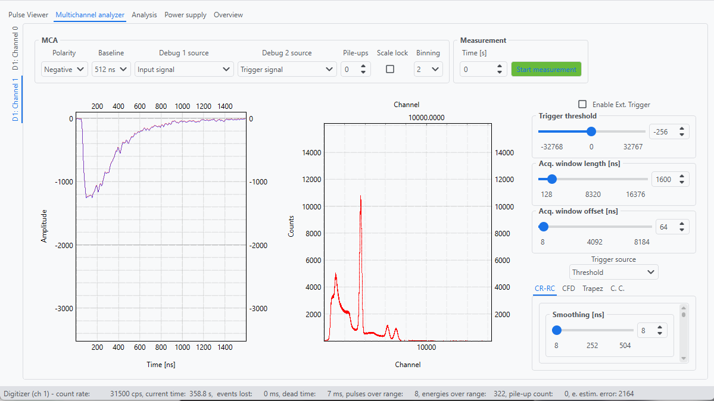Open the Polarity dropdown set to Negative

[x=64, y=70]
